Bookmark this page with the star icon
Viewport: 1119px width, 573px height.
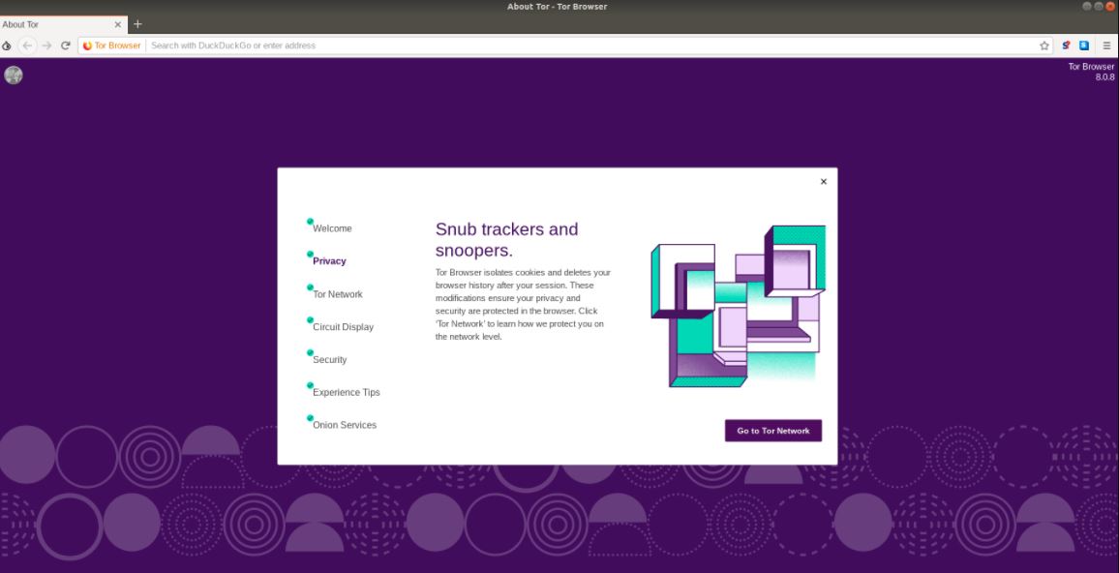(x=1043, y=45)
